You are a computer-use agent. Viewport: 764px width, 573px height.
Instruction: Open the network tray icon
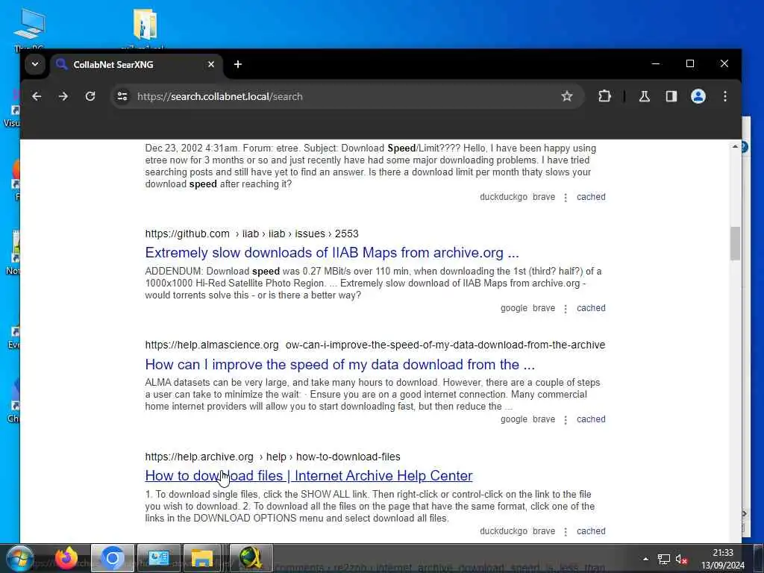(663, 559)
